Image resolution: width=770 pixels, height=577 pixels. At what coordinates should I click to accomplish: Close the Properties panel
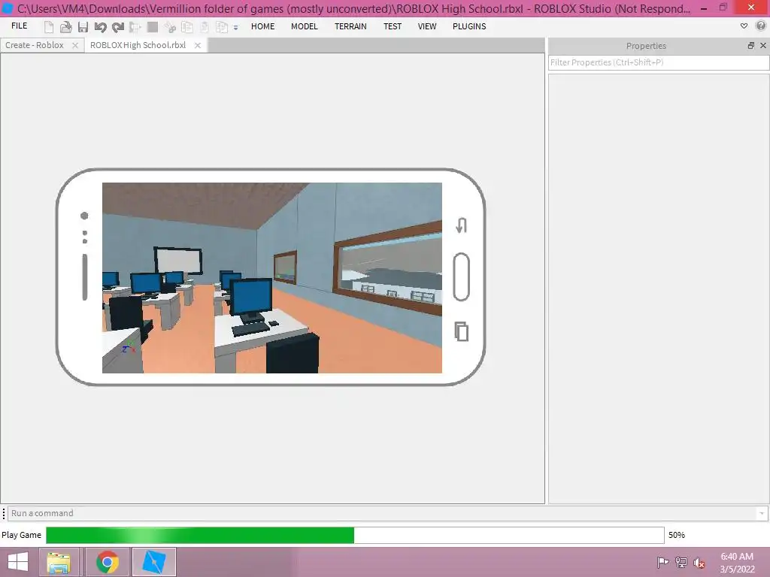click(763, 45)
